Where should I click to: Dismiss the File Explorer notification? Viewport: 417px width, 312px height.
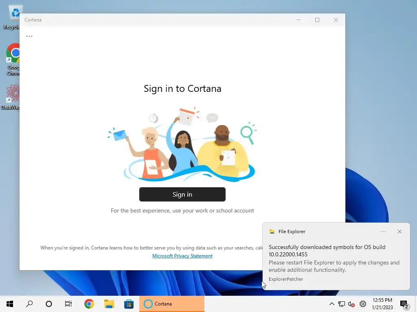pos(399,232)
